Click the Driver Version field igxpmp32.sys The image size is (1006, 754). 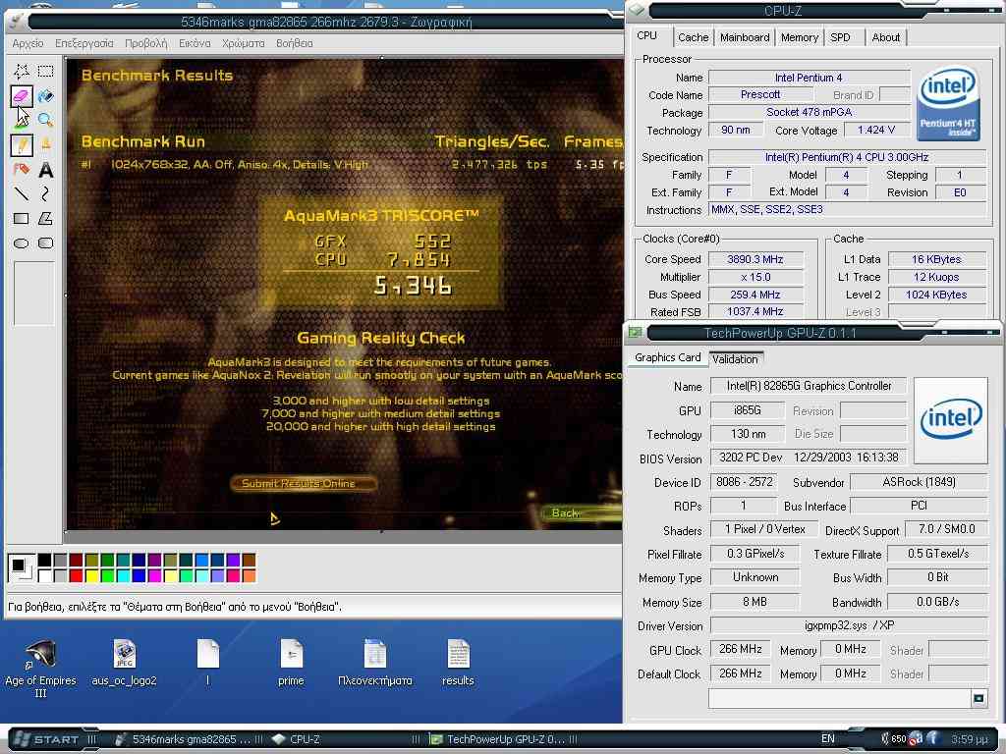[x=849, y=625]
